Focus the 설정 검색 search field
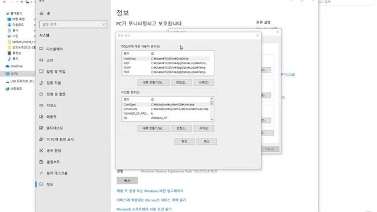Image resolution: width=377 pixels, height=212 pixels. pyautogui.click(x=73, y=24)
